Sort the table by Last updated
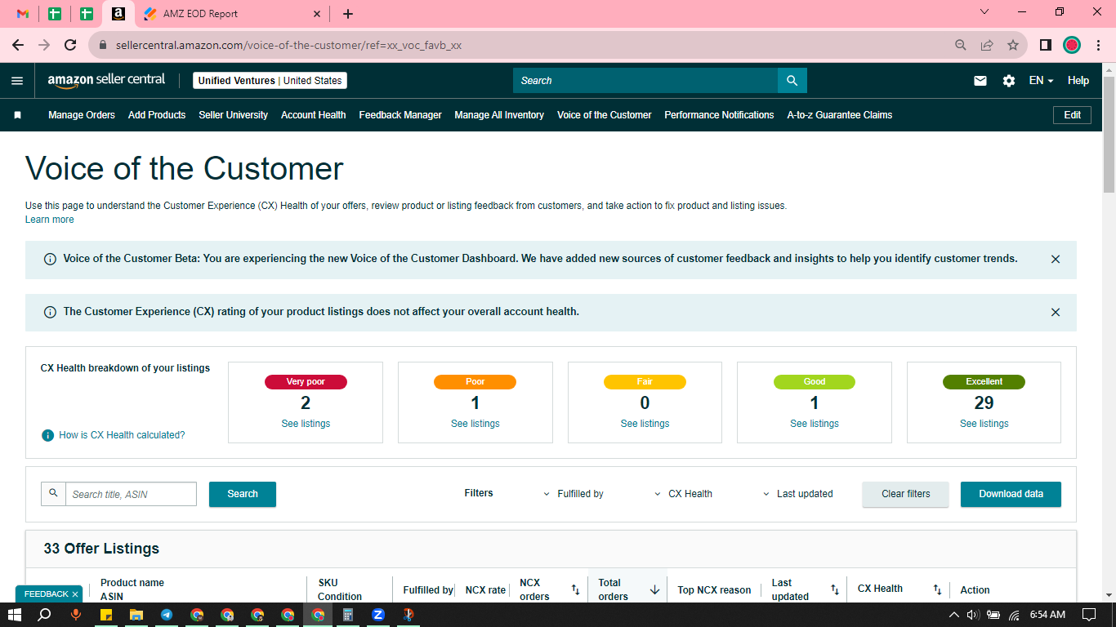This screenshot has width=1116, height=627. [x=835, y=589]
